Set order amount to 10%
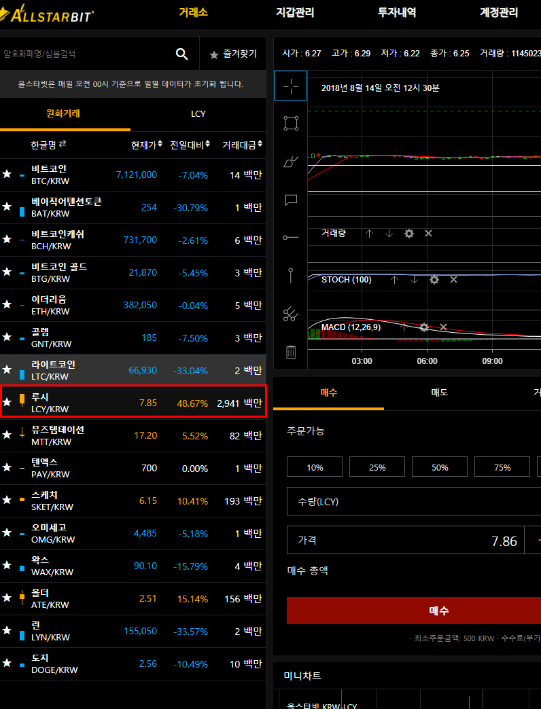Viewport: 541px width, 709px height. tap(315, 467)
